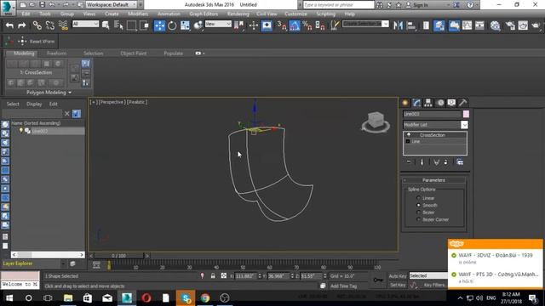
Task: Open the Customize menu
Action: click(x=295, y=14)
